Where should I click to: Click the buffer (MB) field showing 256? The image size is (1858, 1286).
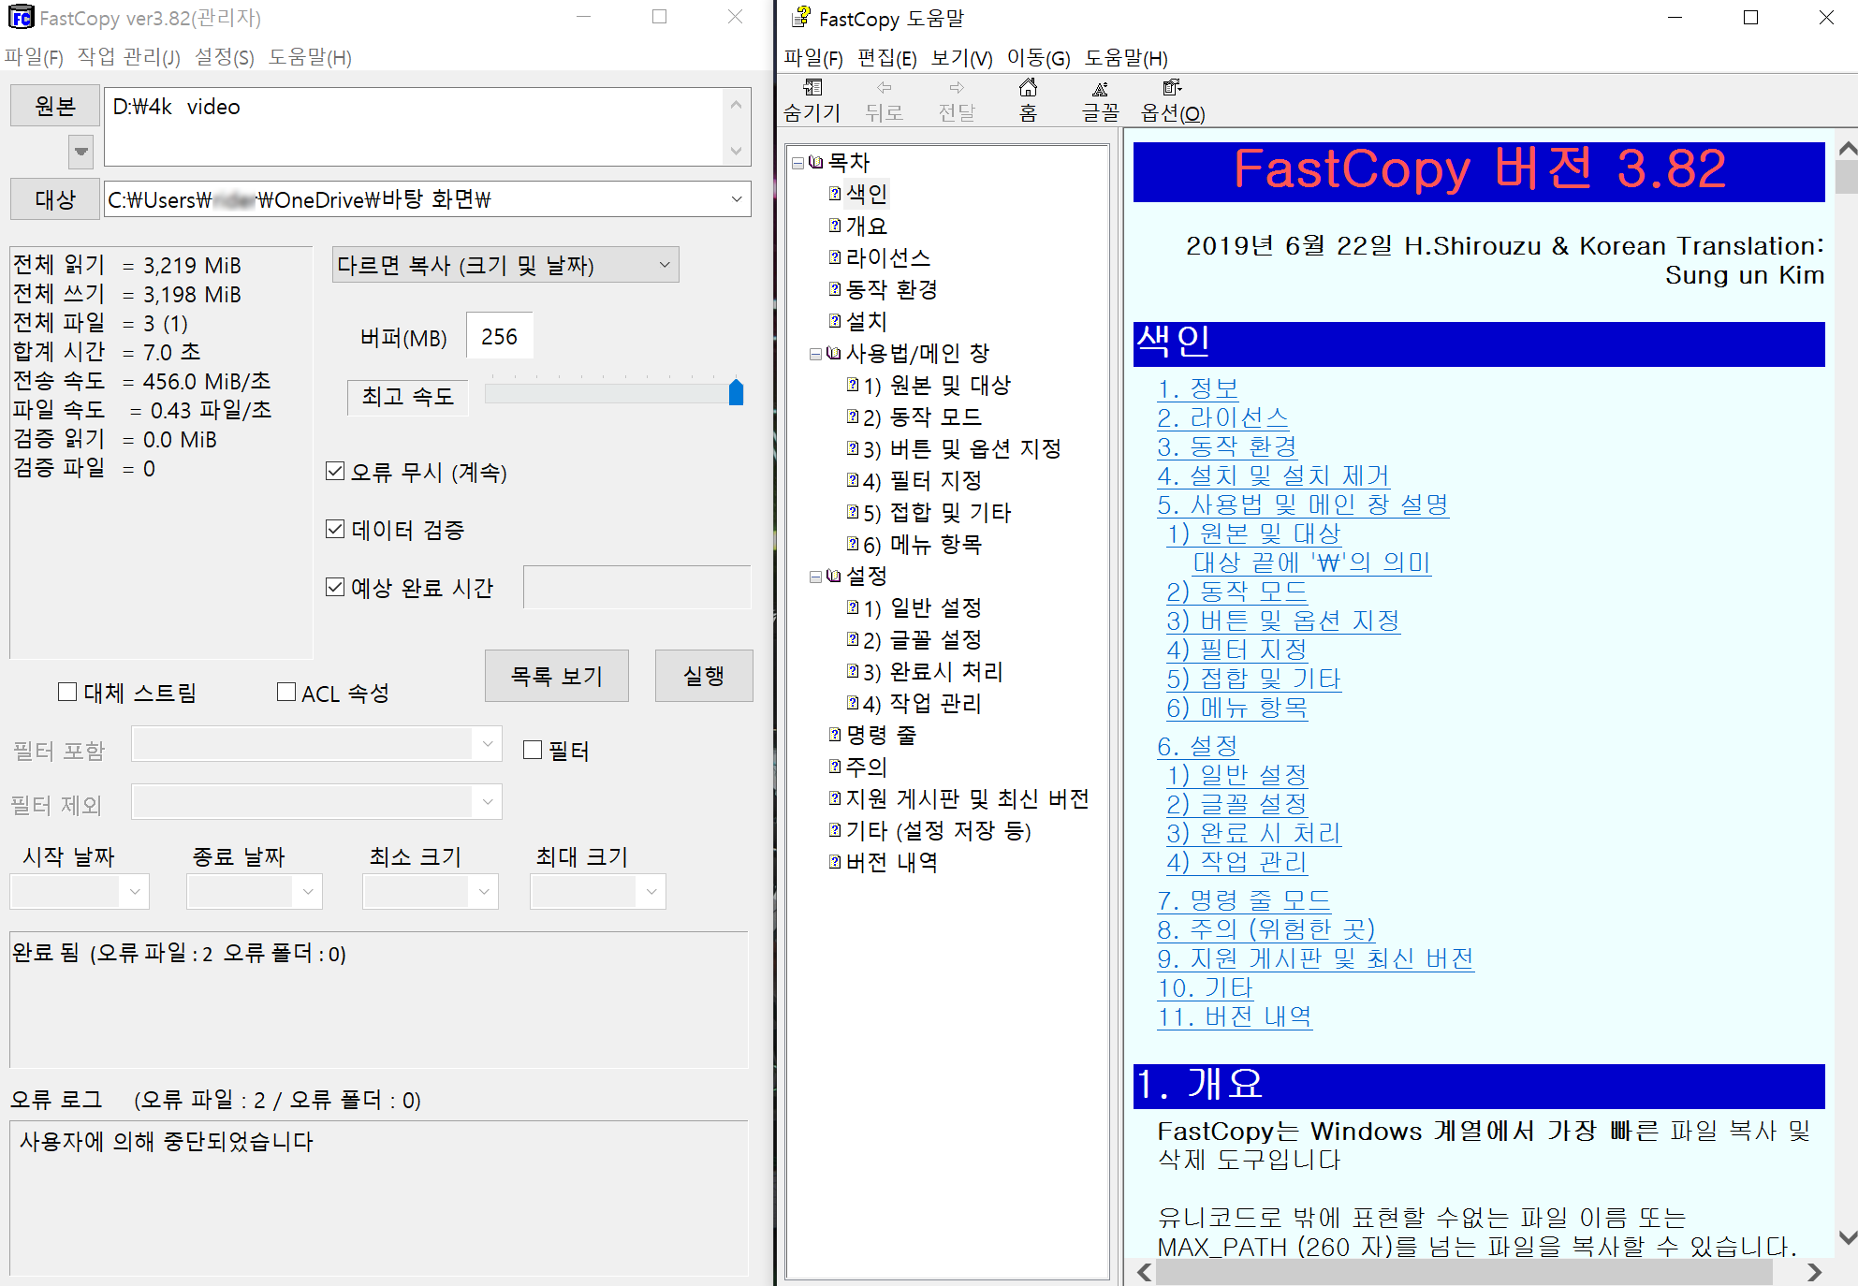click(x=499, y=336)
